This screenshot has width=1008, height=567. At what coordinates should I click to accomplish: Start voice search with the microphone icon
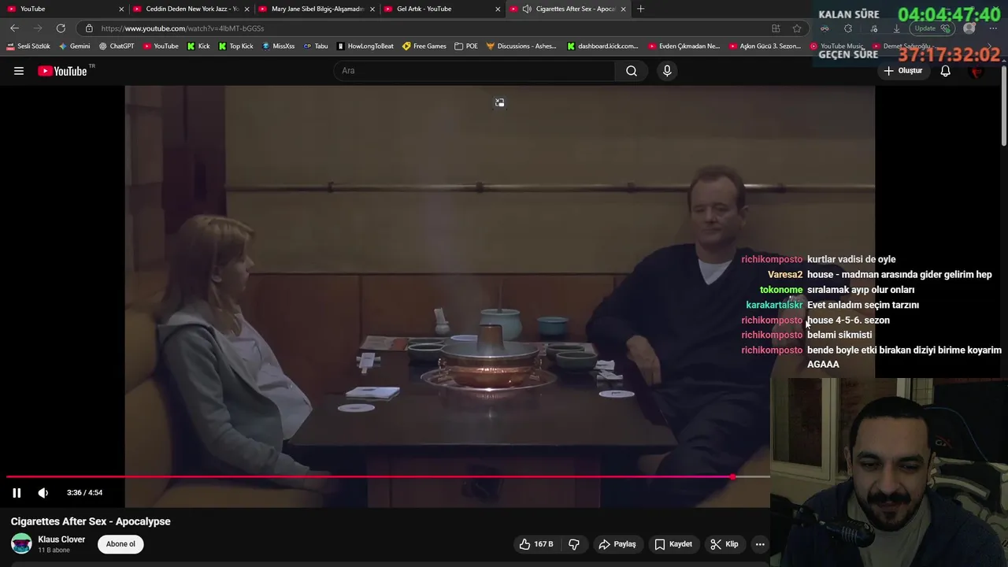pyautogui.click(x=667, y=71)
